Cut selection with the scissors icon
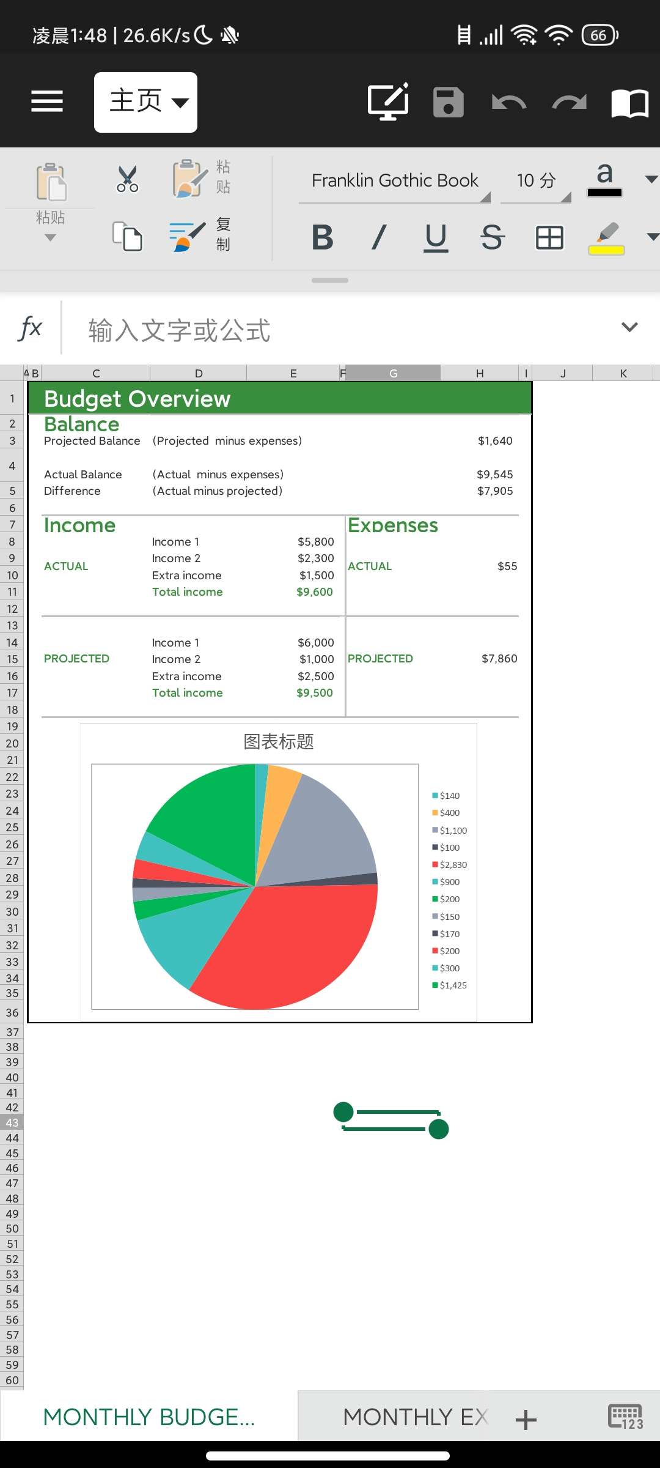The image size is (660, 1468). click(128, 179)
